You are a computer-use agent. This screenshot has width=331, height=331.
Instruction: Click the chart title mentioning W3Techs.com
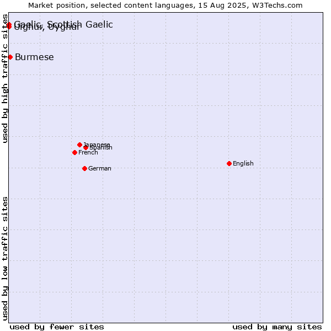[x=165, y=6]
